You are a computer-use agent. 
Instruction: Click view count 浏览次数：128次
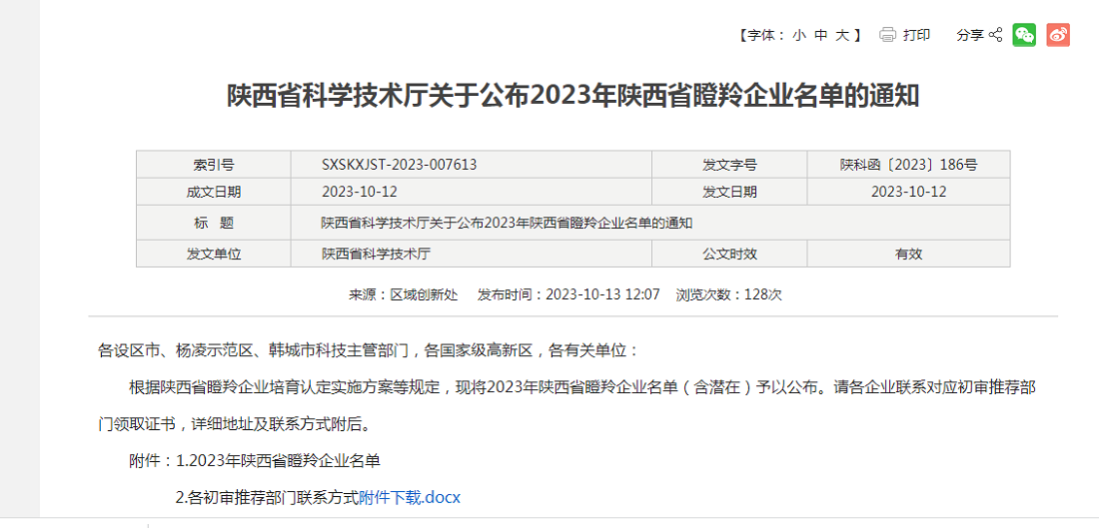[x=728, y=294]
